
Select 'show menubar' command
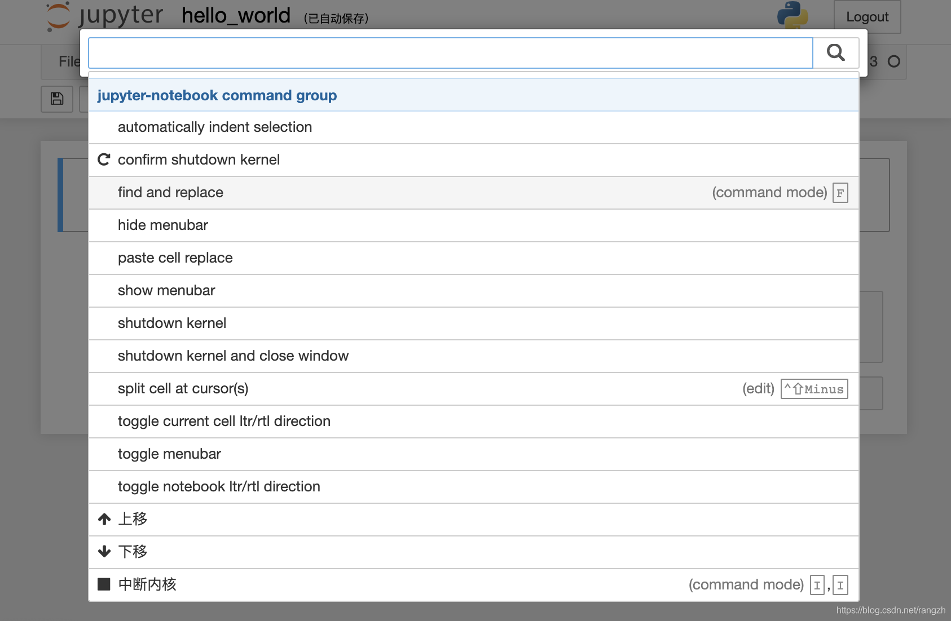click(474, 291)
